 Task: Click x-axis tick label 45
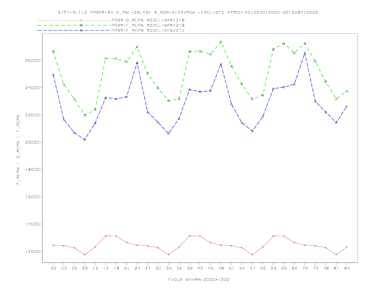click(210, 268)
